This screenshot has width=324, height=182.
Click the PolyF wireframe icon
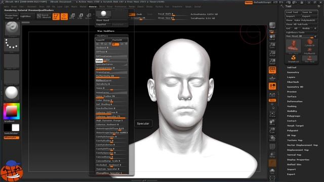coord(272,147)
